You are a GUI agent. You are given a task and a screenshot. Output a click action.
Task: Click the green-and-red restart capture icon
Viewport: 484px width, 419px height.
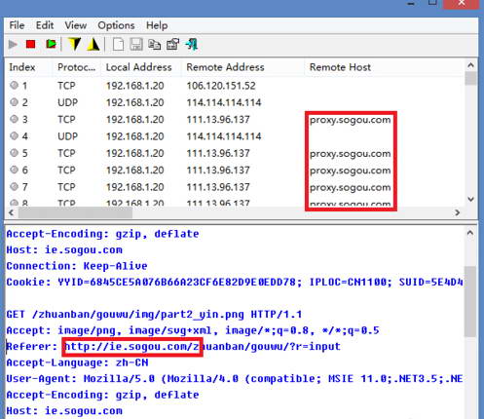[51, 44]
